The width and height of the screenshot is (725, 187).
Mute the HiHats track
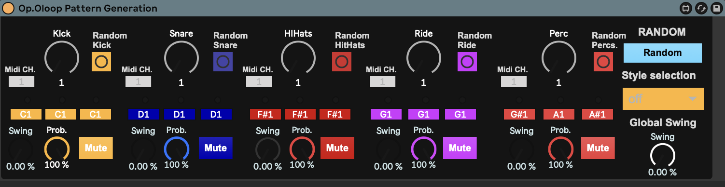point(337,148)
